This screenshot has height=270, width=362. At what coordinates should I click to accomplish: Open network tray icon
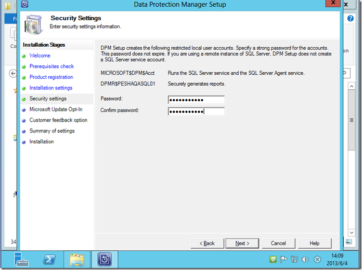(294, 260)
